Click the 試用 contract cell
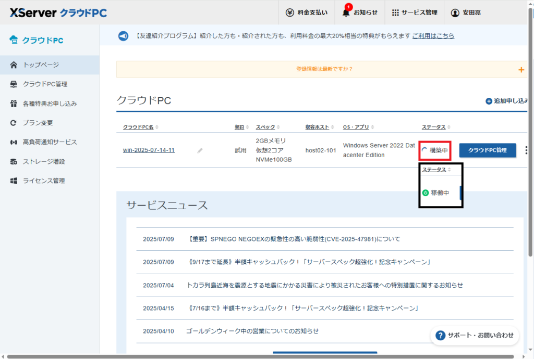The height and width of the screenshot is (359, 534). pos(240,150)
